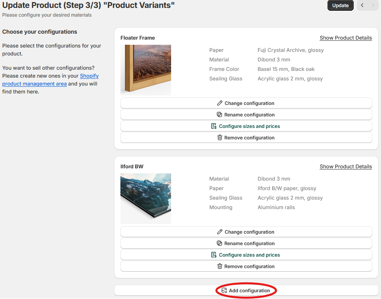381x299 pixels.
Task: Click the Add configuration image-plus icon
Action: 224,291
